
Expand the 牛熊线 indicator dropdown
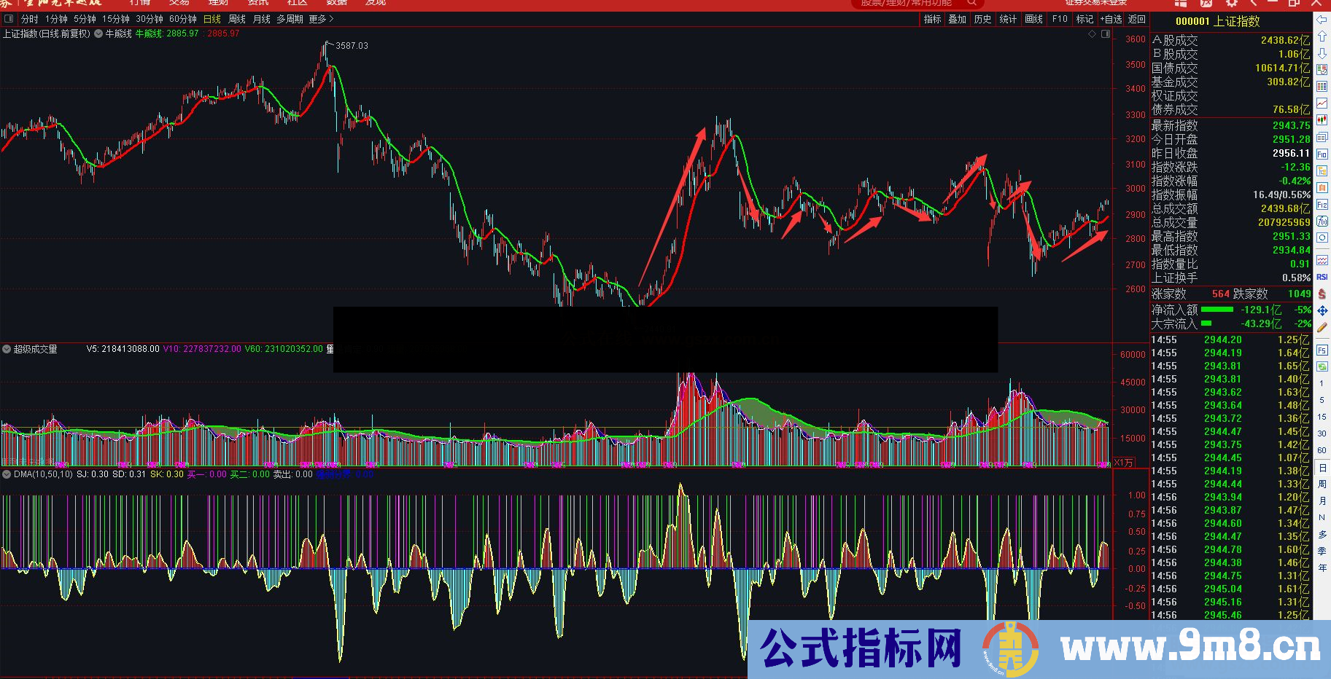point(98,34)
